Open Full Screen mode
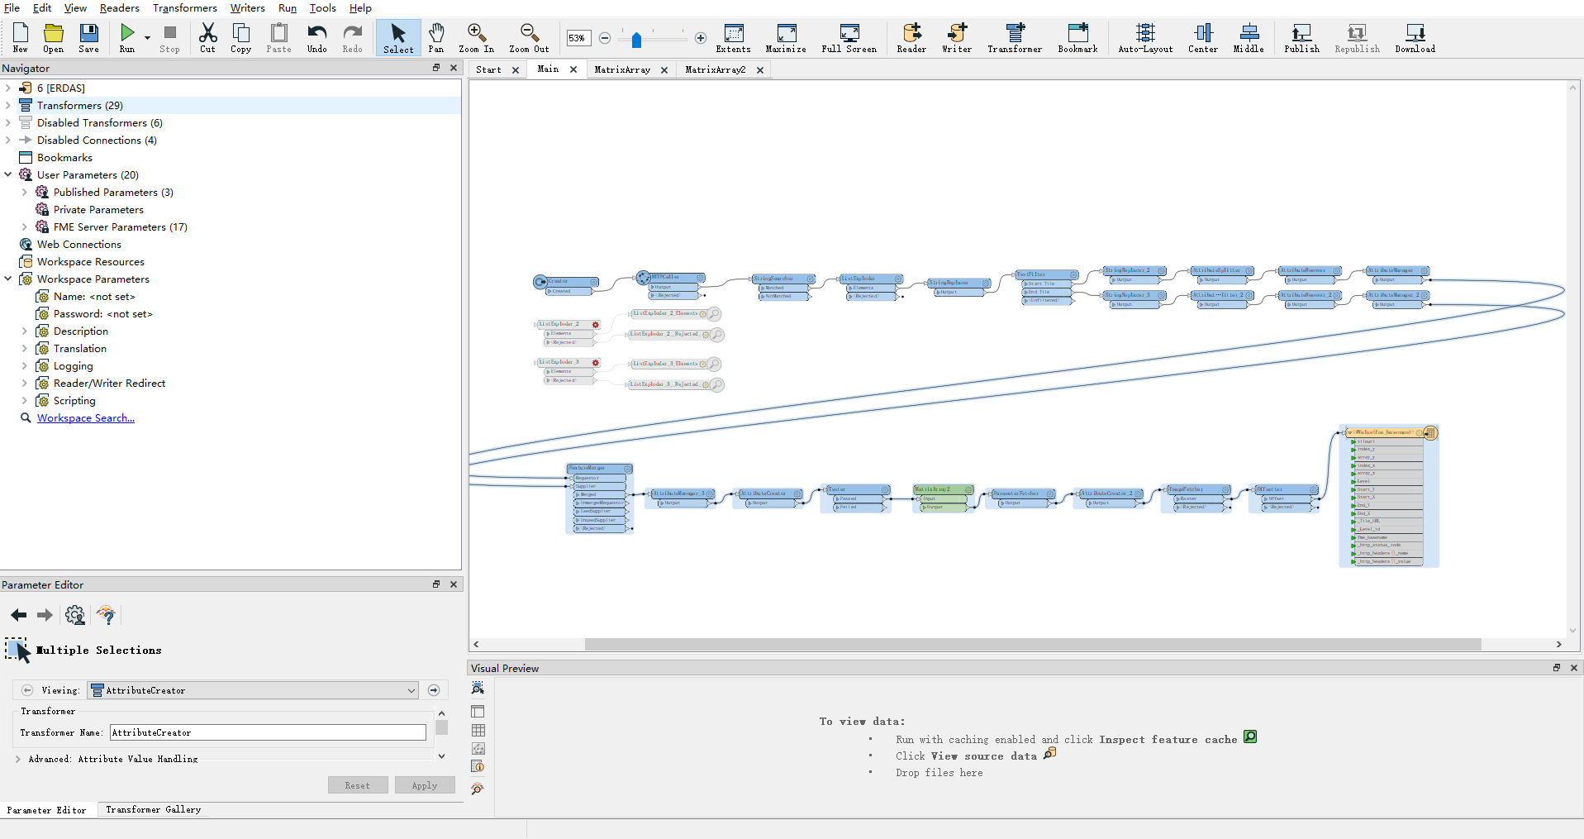Screen dimensions: 1584x839 (849, 37)
